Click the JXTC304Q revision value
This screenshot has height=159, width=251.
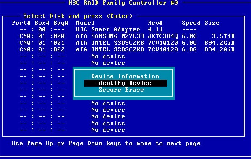(x=163, y=36)
